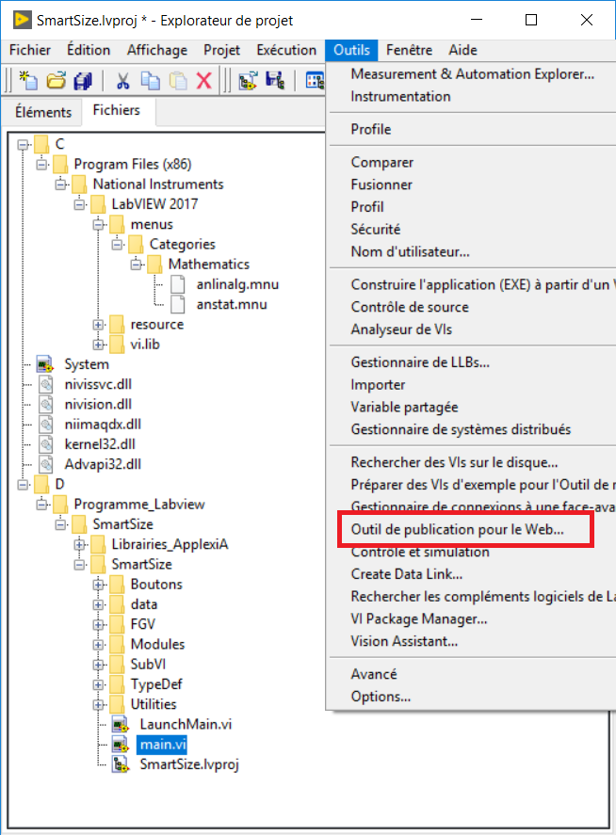Select the FGV folder row
Screen dimensions: 616x835
coord(143,624)
